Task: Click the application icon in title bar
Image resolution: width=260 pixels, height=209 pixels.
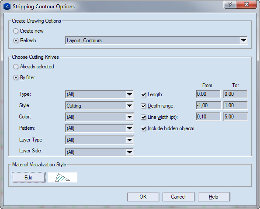Action: 7,7
